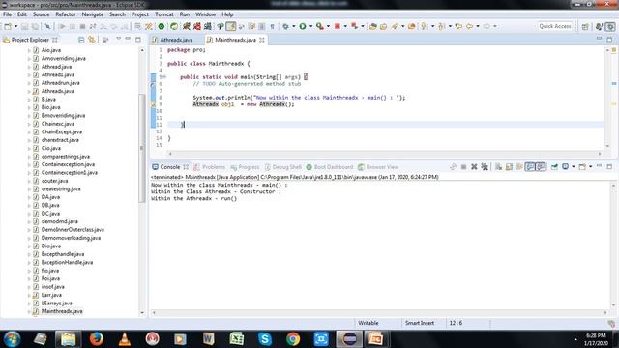Open the Window menu
The height and width of the screenshot is (348, 619).
[205, 14]
